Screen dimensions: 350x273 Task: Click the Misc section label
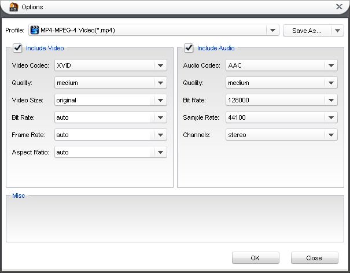tap(19, 195)
